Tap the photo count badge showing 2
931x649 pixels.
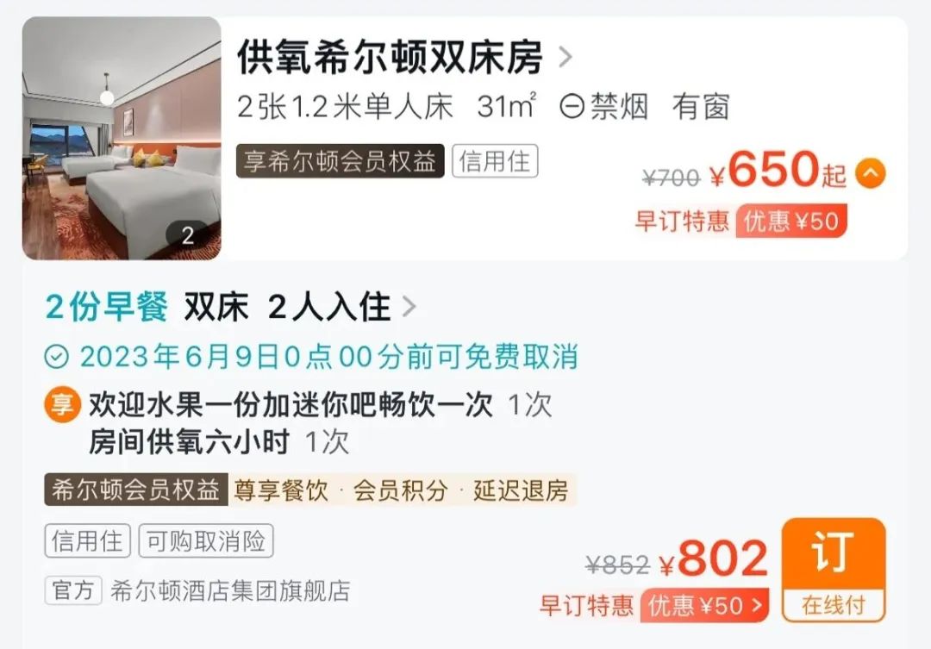[188, 236]
